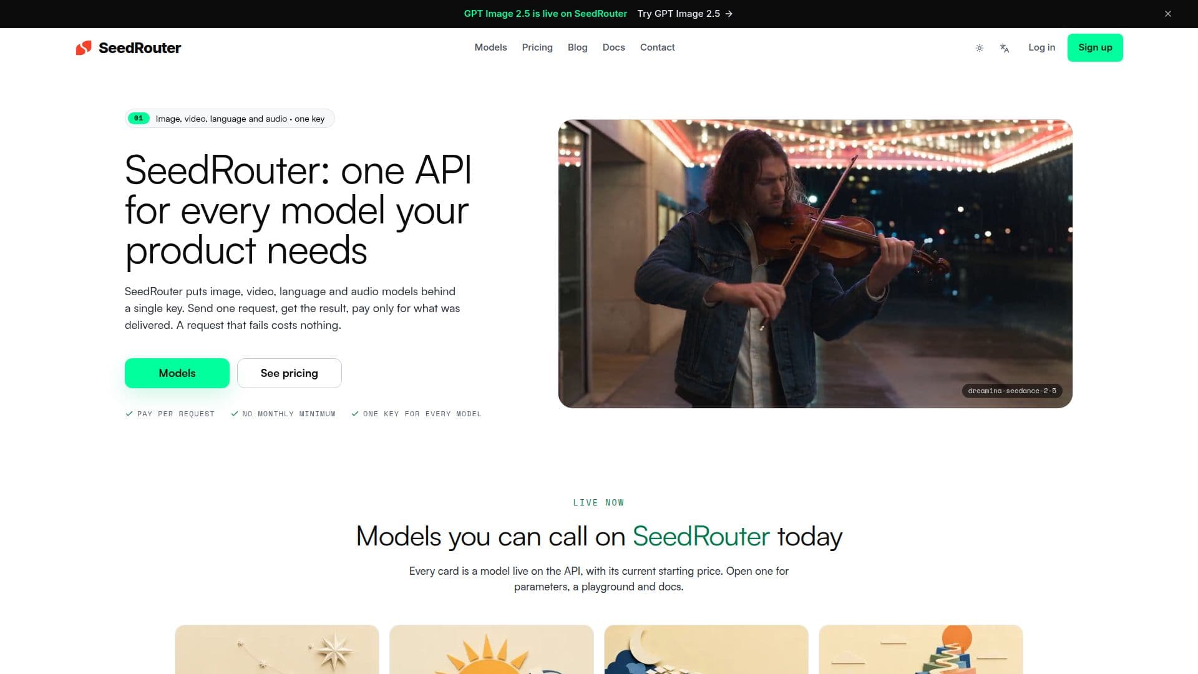The image size is (1198, 674).
Task: Click the 'NO MONTHLY MINIMUM' checkmark text
Action: tap(283, 414)
